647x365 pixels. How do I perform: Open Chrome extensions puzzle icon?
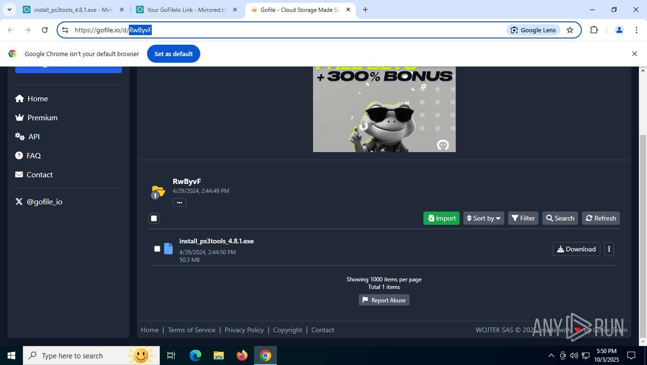point(594,30)
